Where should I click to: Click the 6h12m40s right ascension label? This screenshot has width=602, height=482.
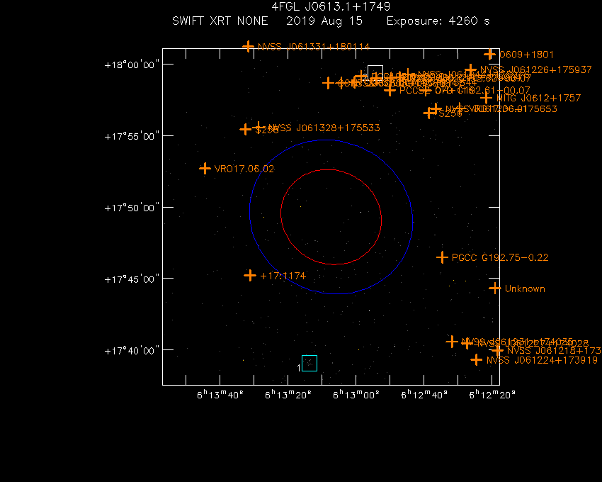[x=424, y=394]
